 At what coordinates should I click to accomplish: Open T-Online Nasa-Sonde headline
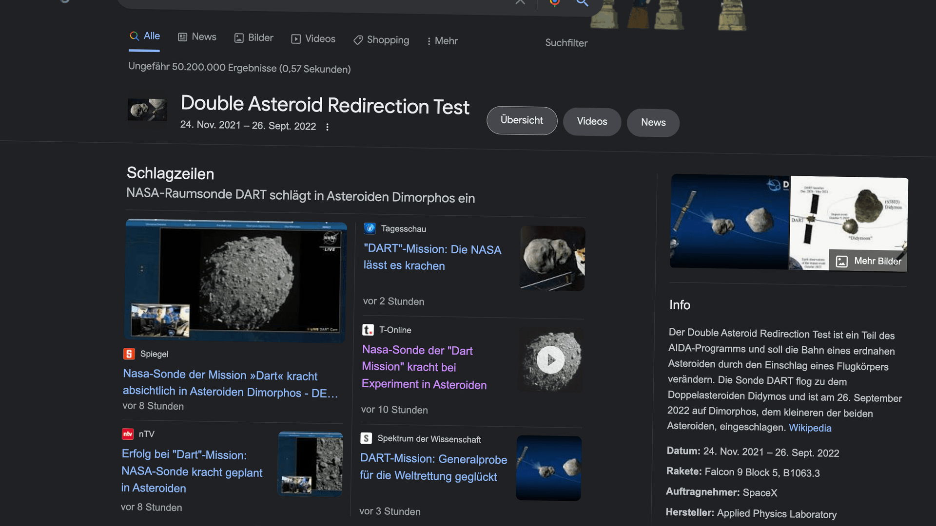424,367
